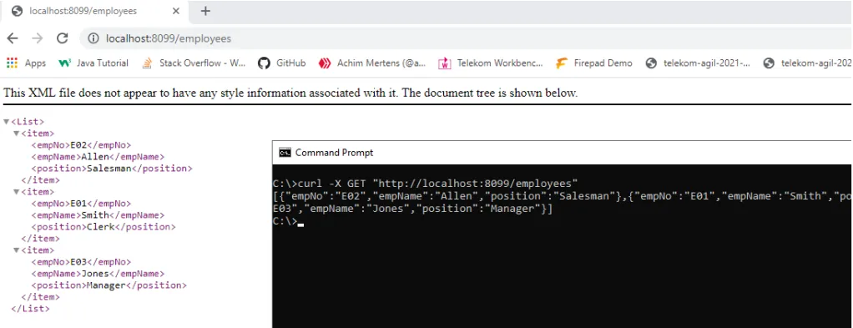Collapse the item node containing E01
This screenshot has height=328, width=853.
[17, 192]
